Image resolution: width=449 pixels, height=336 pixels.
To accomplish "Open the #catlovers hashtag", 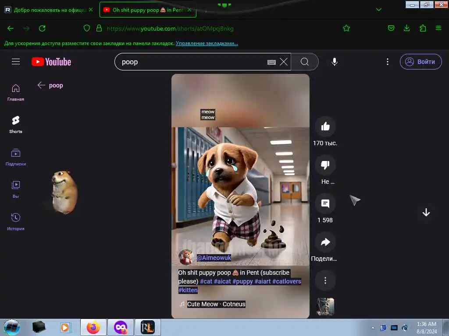I will tap(287, 281).
